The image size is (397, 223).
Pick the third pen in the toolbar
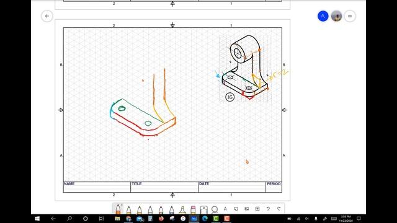[x=139, y=209]
